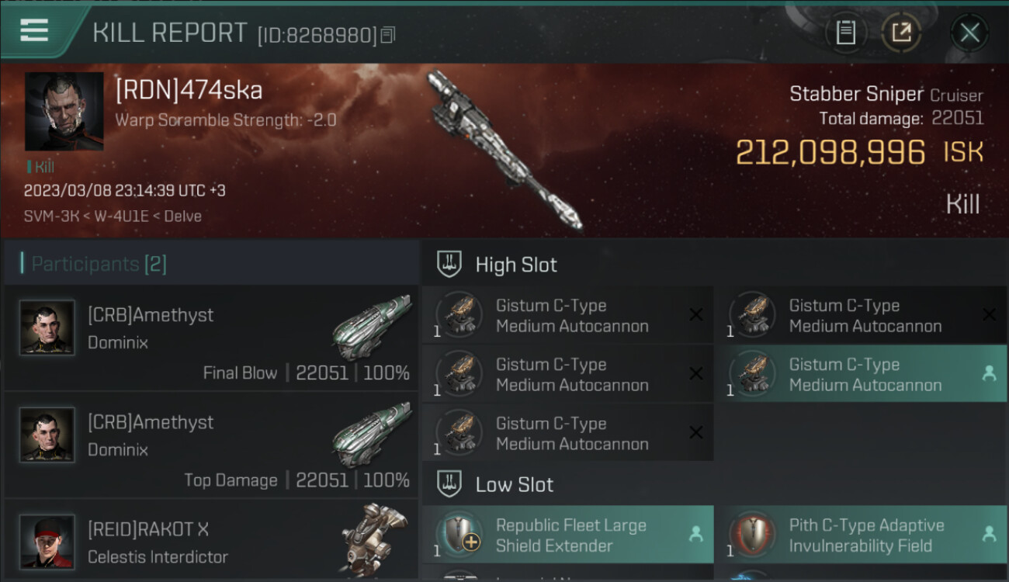Select the Stabber Sniper ship image
The width and height of the screenshot is (1009, 582).
(504, 150)
